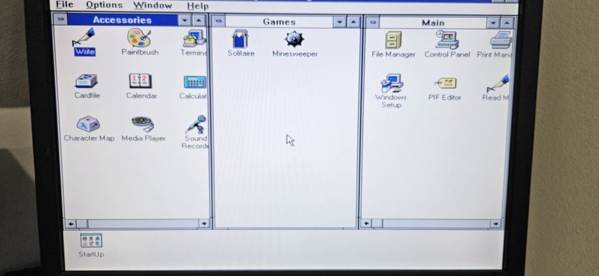
Task: Select the Paintbrush palette icon
Action: [139, 37]
